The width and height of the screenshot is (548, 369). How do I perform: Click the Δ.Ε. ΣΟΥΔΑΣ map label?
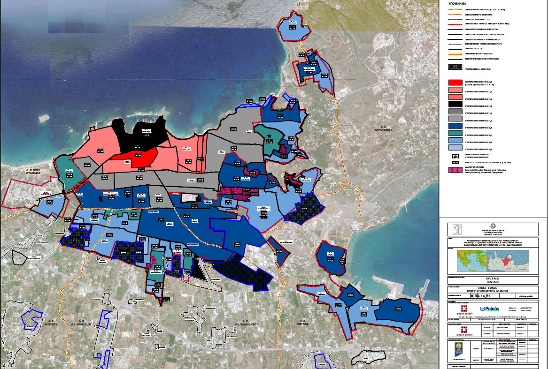303,323
